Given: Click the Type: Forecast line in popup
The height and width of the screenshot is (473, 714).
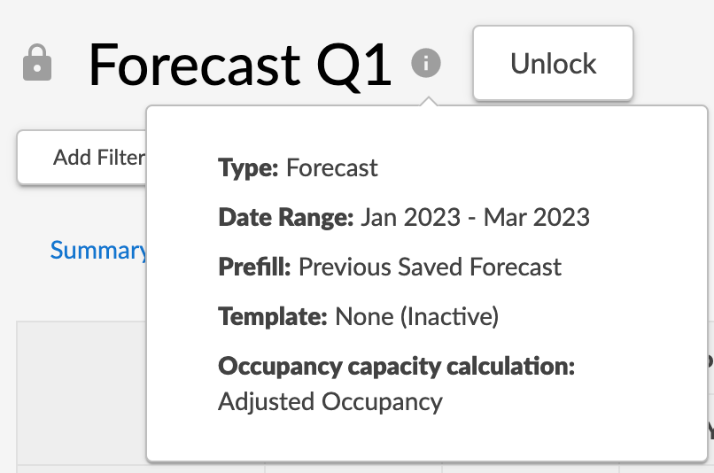Looking at the screenshot, I should (298, 167).
